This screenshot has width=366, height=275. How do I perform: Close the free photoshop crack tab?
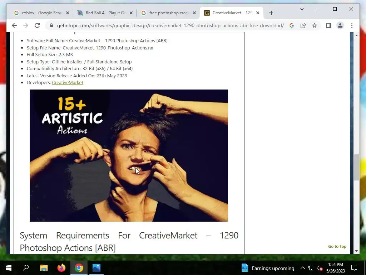point(194,13)
